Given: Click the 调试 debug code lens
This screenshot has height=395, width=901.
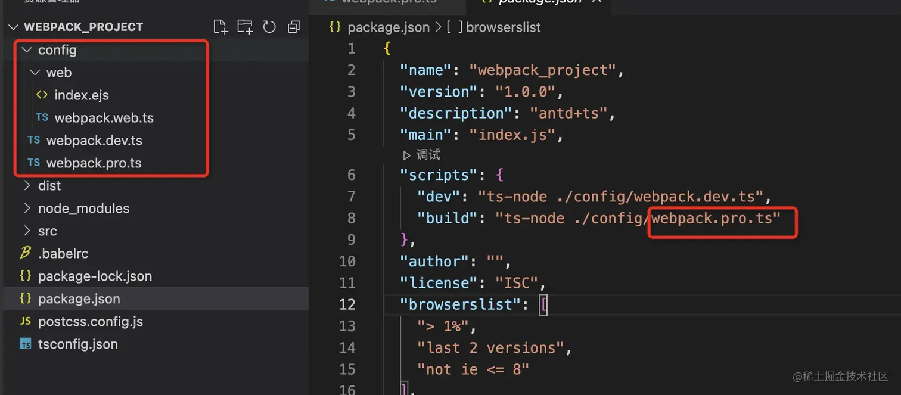Looking at the screenshot, I should coord(422,155).
